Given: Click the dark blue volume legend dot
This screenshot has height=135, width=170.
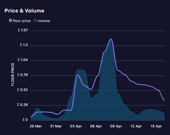Looking at the screenshot, I should pyautogui.click(x=35, y=20).
